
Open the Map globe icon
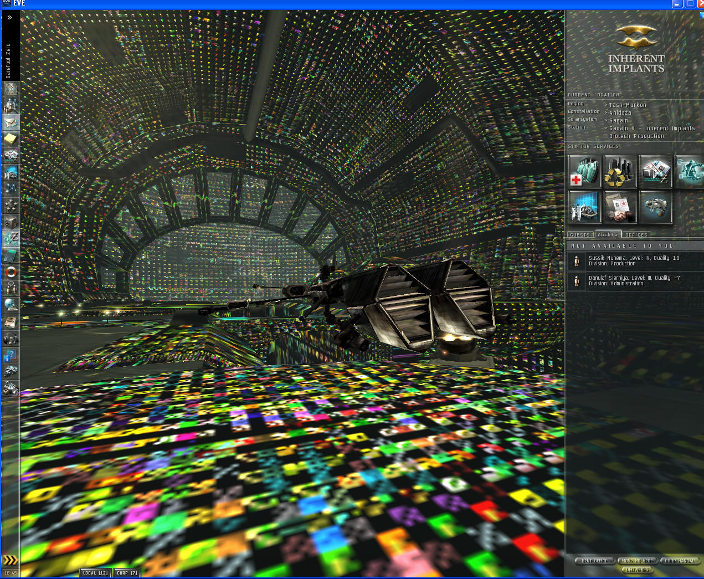[11, 305]
